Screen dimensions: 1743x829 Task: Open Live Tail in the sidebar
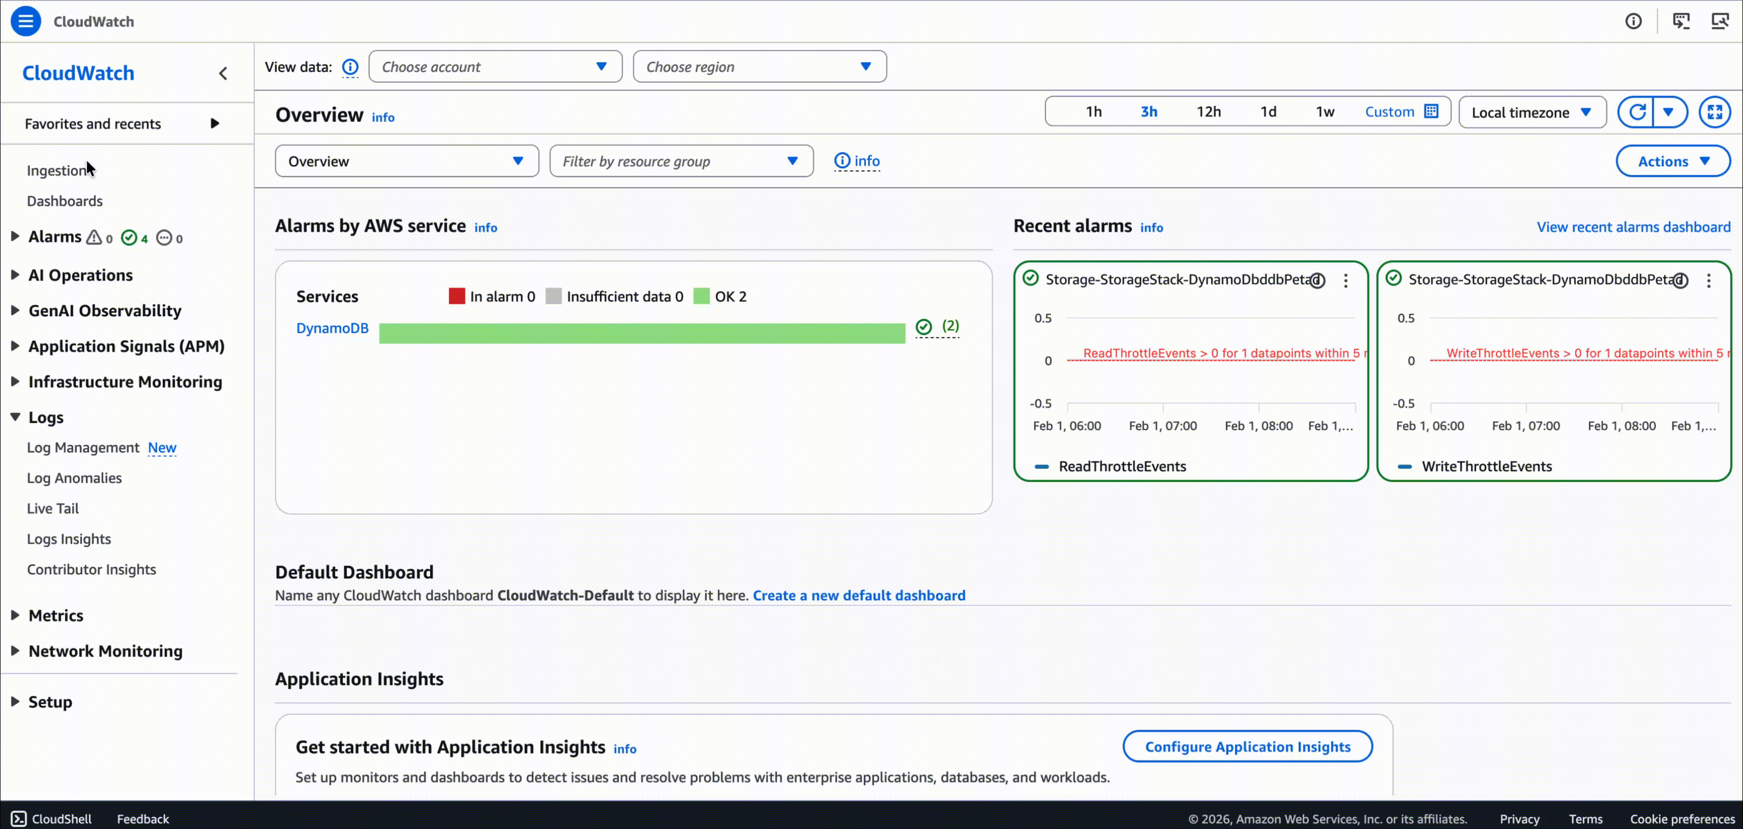point(53,509)
